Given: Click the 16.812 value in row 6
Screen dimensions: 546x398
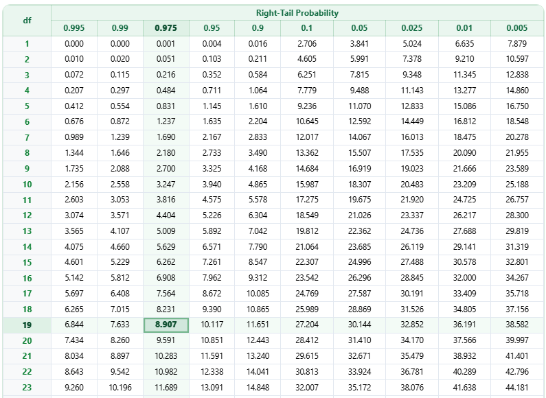Looking at the screenshot, I should (464, 121).
